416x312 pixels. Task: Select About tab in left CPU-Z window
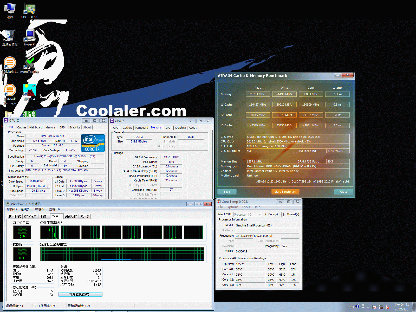coord(87,127)
